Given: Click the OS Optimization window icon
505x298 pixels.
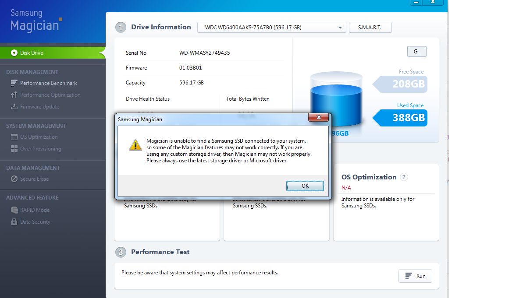Looking at the screenshot, I should tap(14, 137).
